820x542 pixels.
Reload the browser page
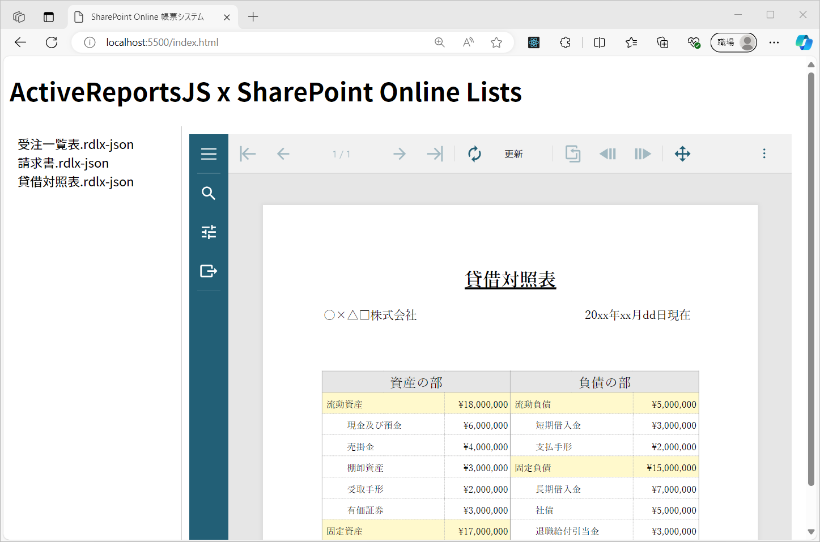(52, 42)
